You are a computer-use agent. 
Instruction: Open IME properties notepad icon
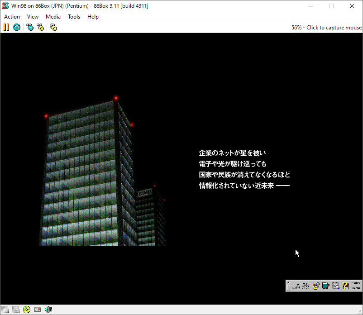point(336,286)
